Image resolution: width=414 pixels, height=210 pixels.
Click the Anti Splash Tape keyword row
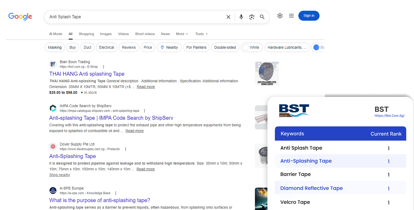[341, 148]
